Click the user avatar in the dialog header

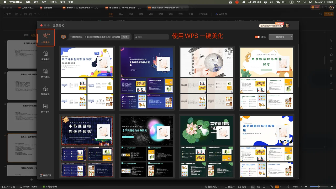pos(287,25)
